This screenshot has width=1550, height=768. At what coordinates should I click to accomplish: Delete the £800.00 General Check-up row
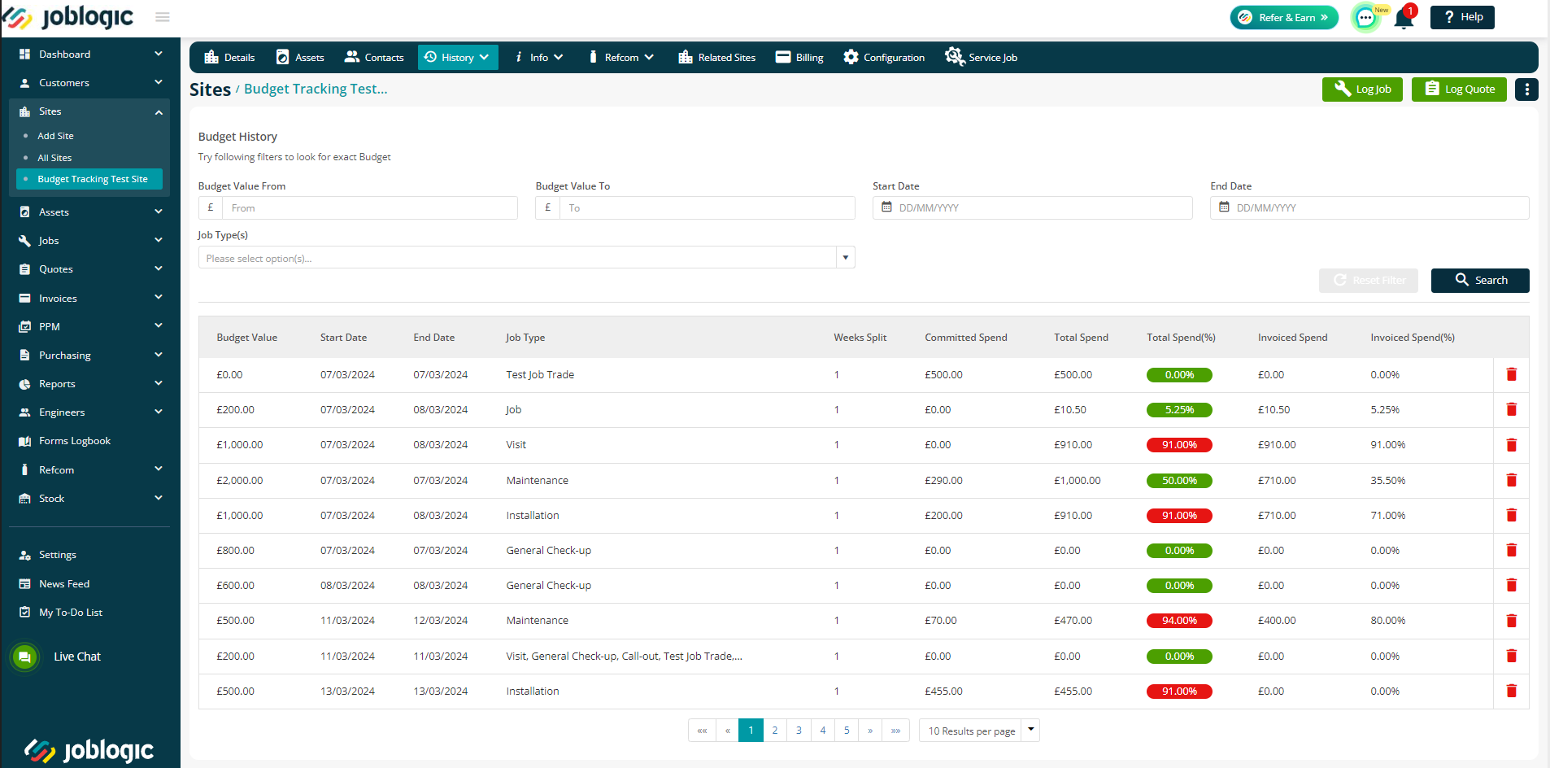tap(1512, 551)
